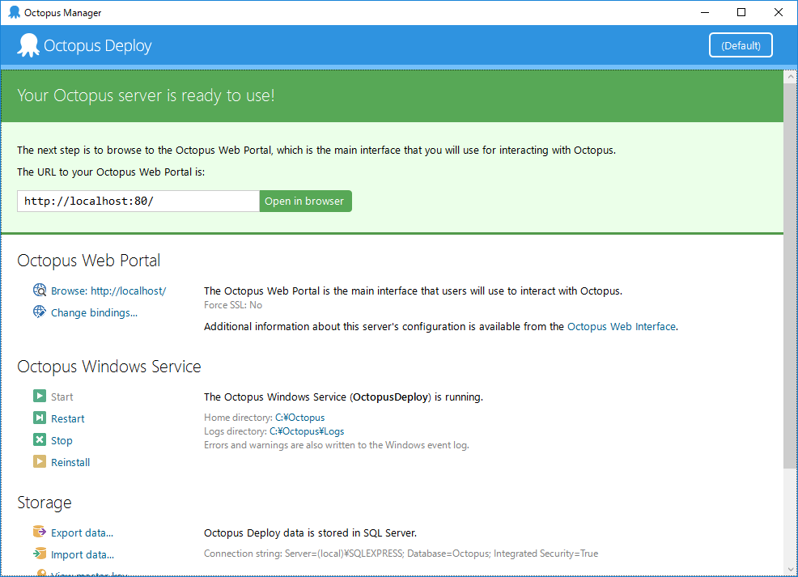The height and width of the screenshot is (577, 798).
Task: Click the greyed-out Start link
Action: (x=62, y=397)
